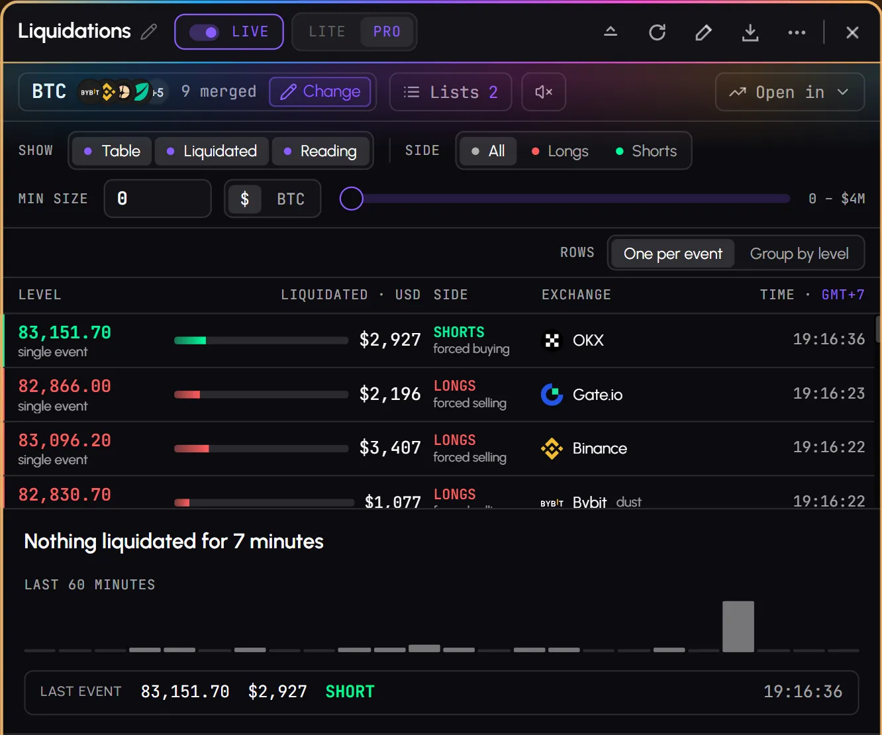Toggle the LIVE switch off
Image resolution: width=882 pixels, height=735 pixels.
coord(204,32)
